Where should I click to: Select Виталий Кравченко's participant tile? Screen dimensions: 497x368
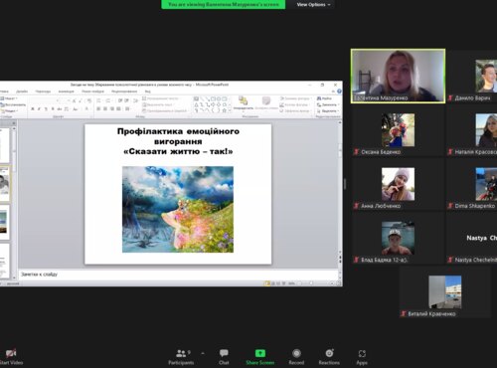pos(445,292)
